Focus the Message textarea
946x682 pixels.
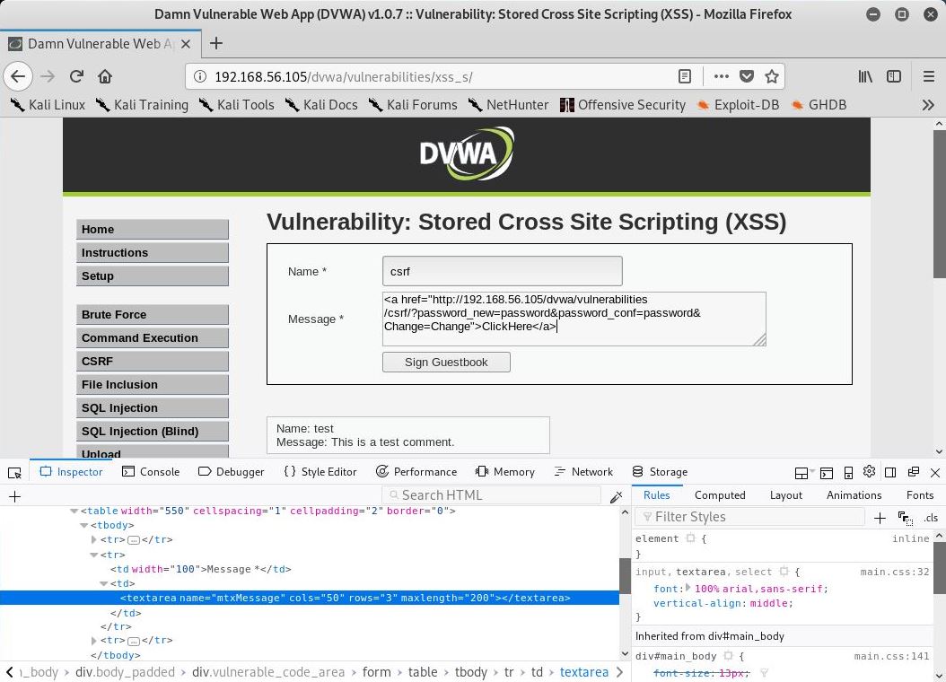(574, 319)
